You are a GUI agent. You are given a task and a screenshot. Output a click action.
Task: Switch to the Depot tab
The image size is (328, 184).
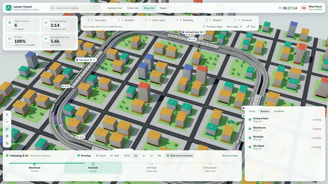click(163, 8)
